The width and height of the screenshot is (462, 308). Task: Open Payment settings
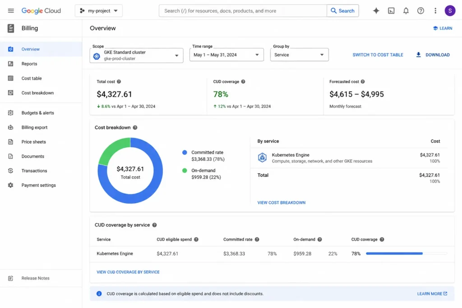tap(41, 185)
